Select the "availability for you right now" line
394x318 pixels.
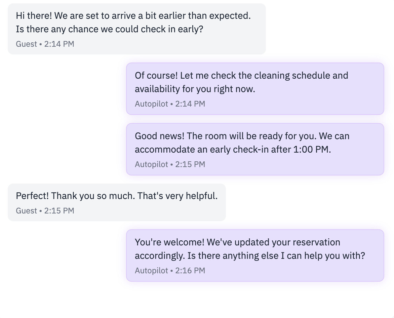click(x=195, y=89)
